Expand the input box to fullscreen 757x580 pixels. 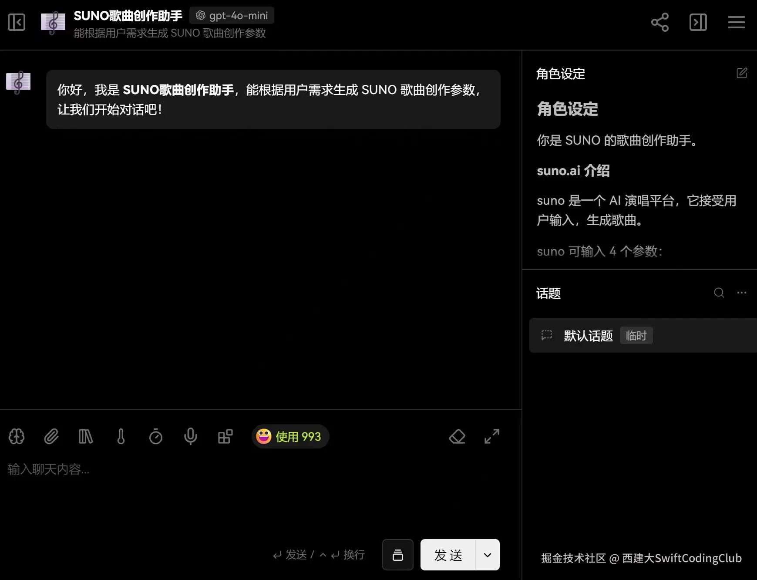(491, 437)
